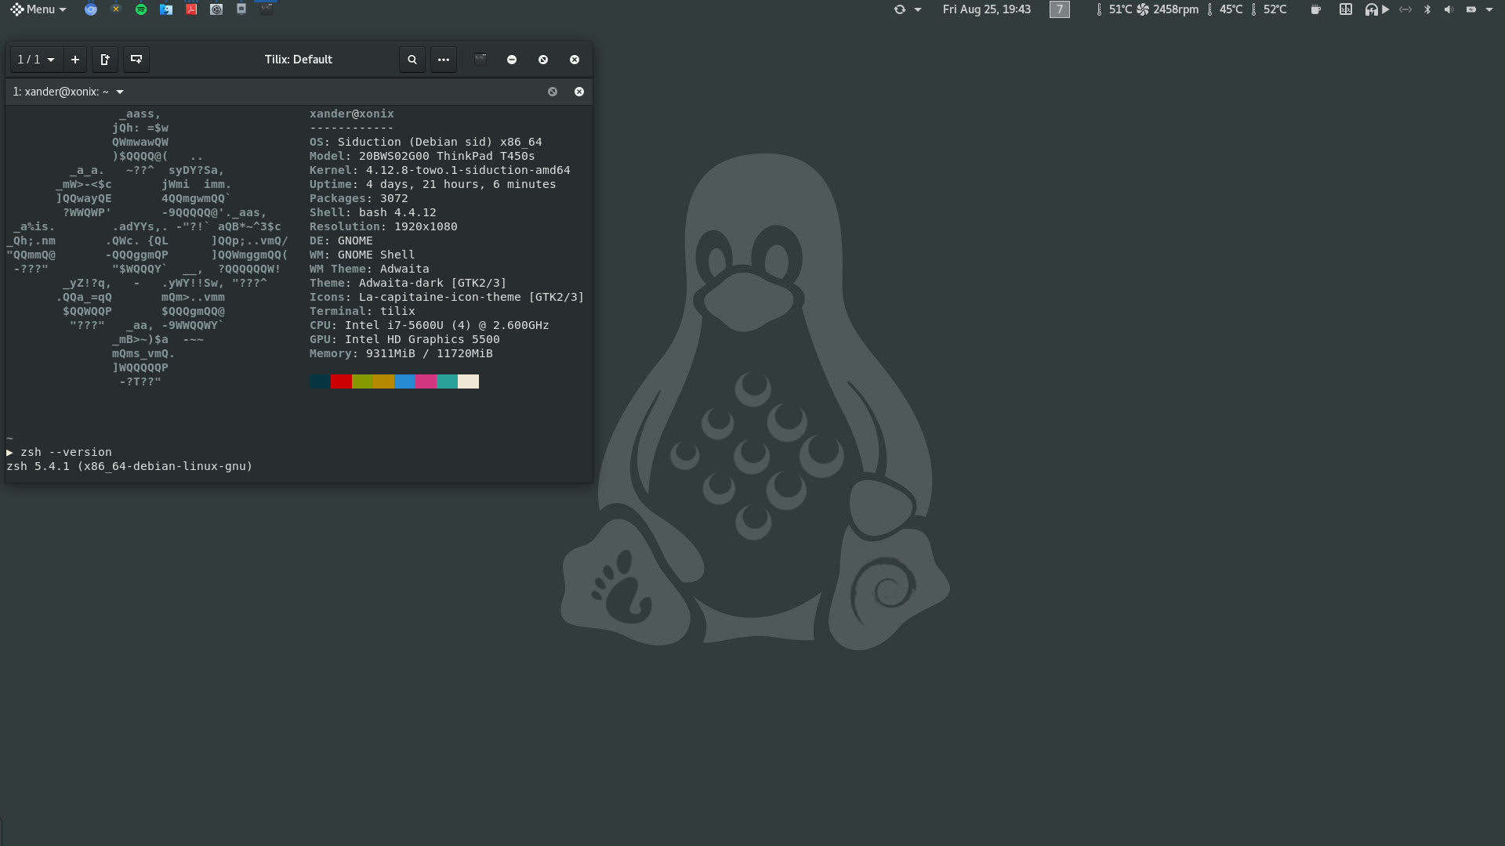Add a new Tilix session
The height and width of the screenshot is (846, 1505).
click(x=75, y=60)
